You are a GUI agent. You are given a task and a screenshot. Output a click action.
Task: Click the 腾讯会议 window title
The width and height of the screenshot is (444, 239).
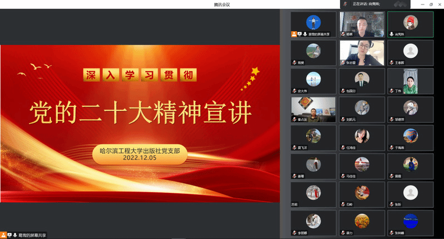(x=221, y=4)
